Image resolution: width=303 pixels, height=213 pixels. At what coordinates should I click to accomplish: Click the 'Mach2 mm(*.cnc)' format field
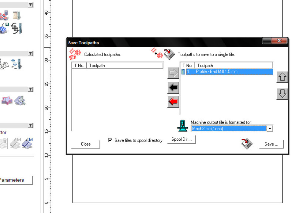pyautogui.click(x=229, y=128)
